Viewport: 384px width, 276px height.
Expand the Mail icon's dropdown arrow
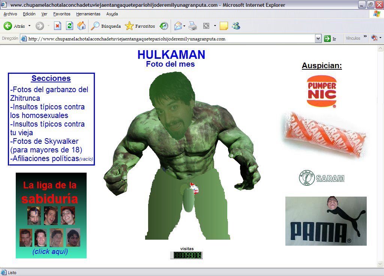(x=184, y=26)
